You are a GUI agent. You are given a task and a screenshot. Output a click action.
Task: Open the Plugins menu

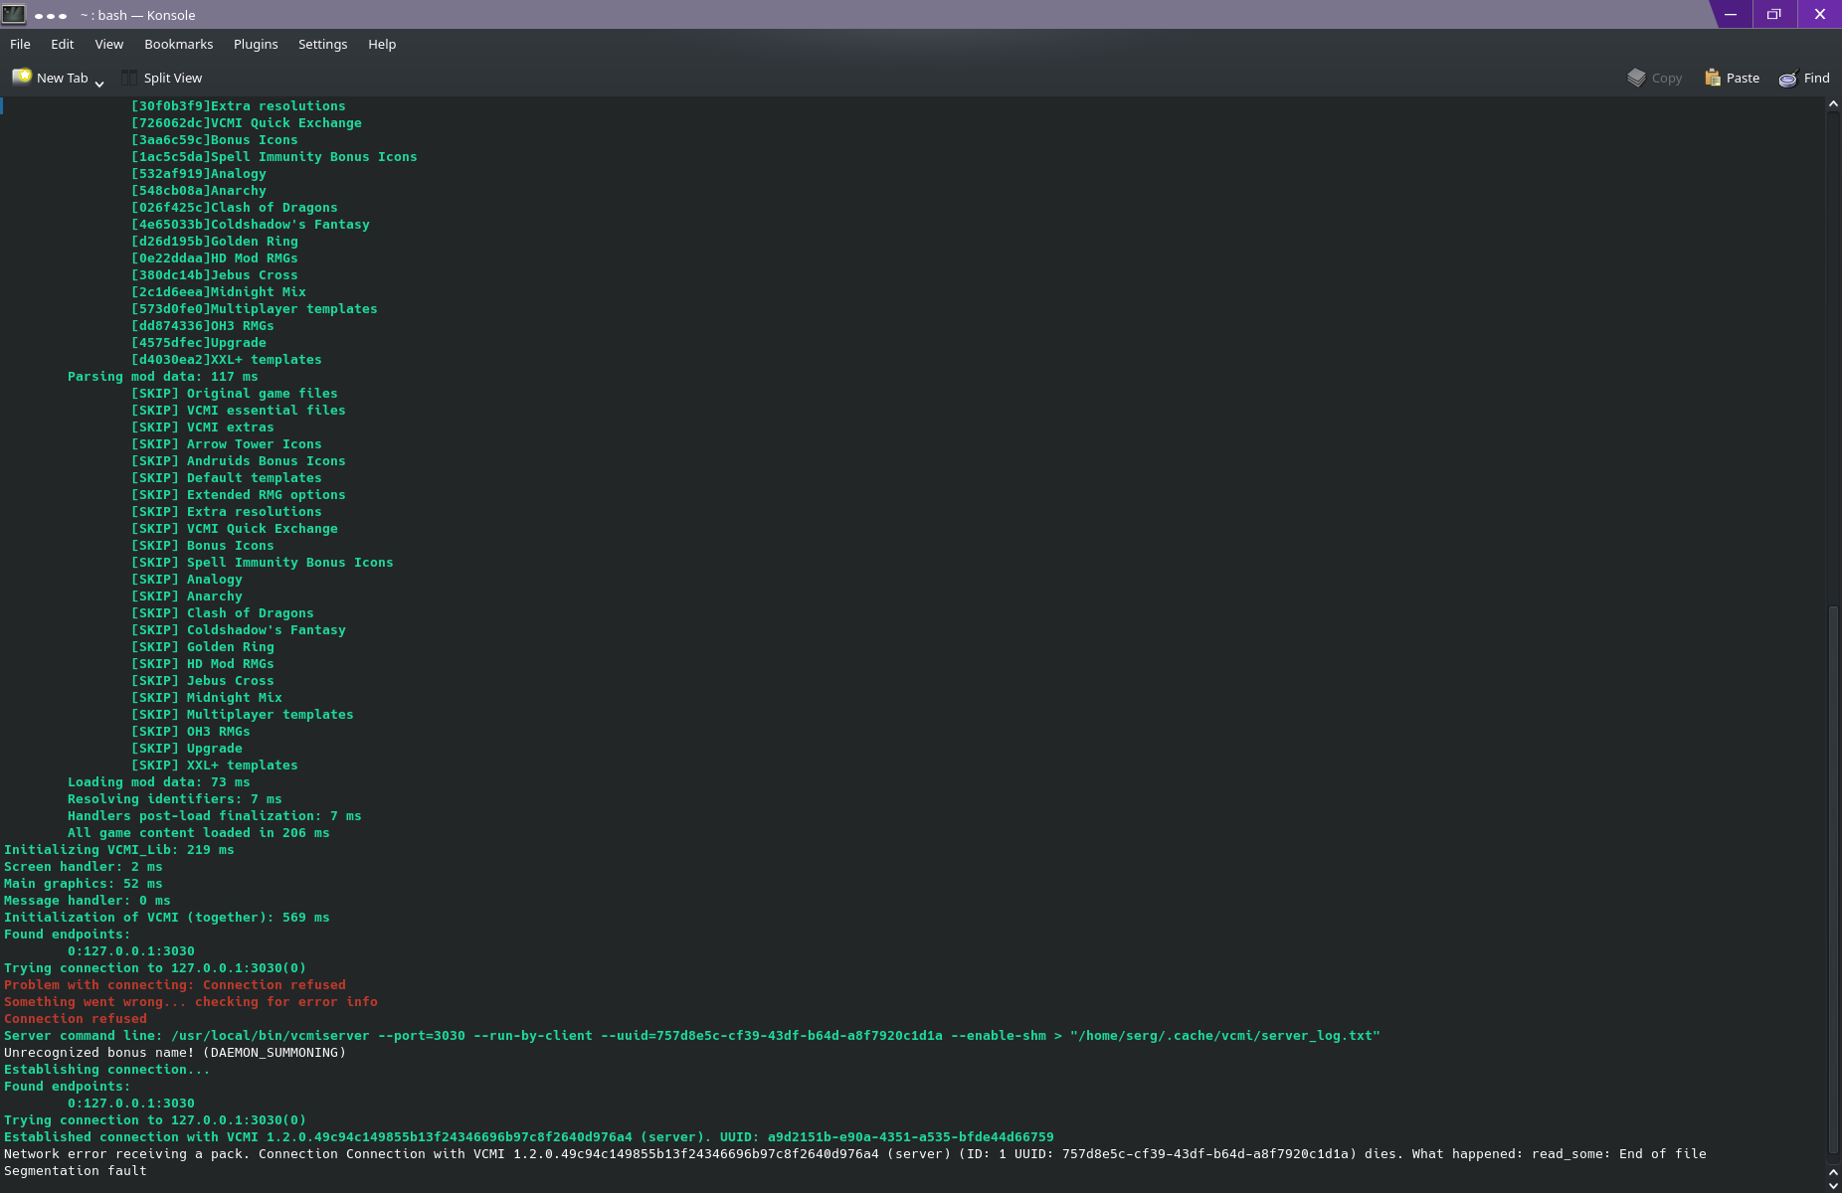coord(256,44)
